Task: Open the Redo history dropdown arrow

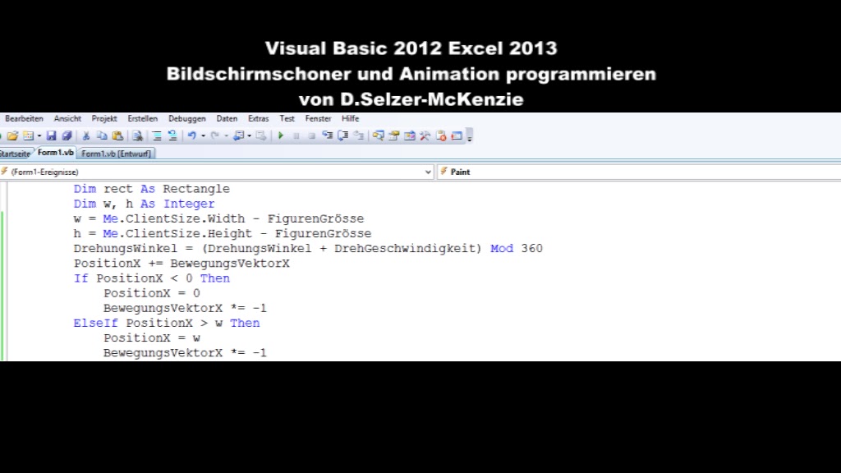Action: [226, 136]
